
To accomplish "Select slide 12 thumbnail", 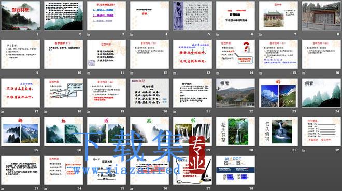I will tap(149, 54).
